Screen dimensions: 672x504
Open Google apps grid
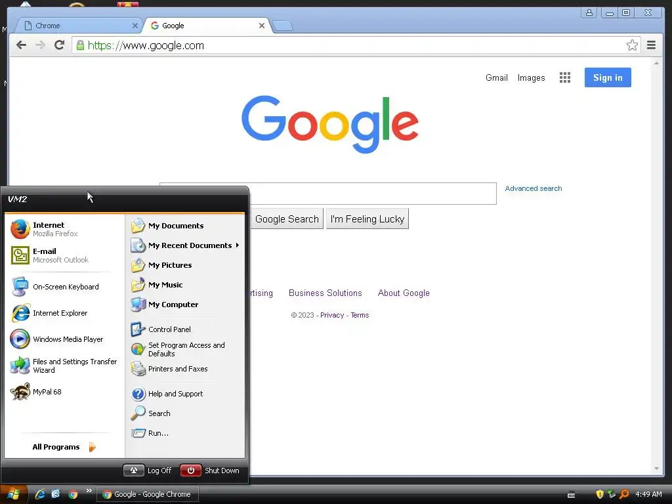pyautogui.click(x=565, y=77)
